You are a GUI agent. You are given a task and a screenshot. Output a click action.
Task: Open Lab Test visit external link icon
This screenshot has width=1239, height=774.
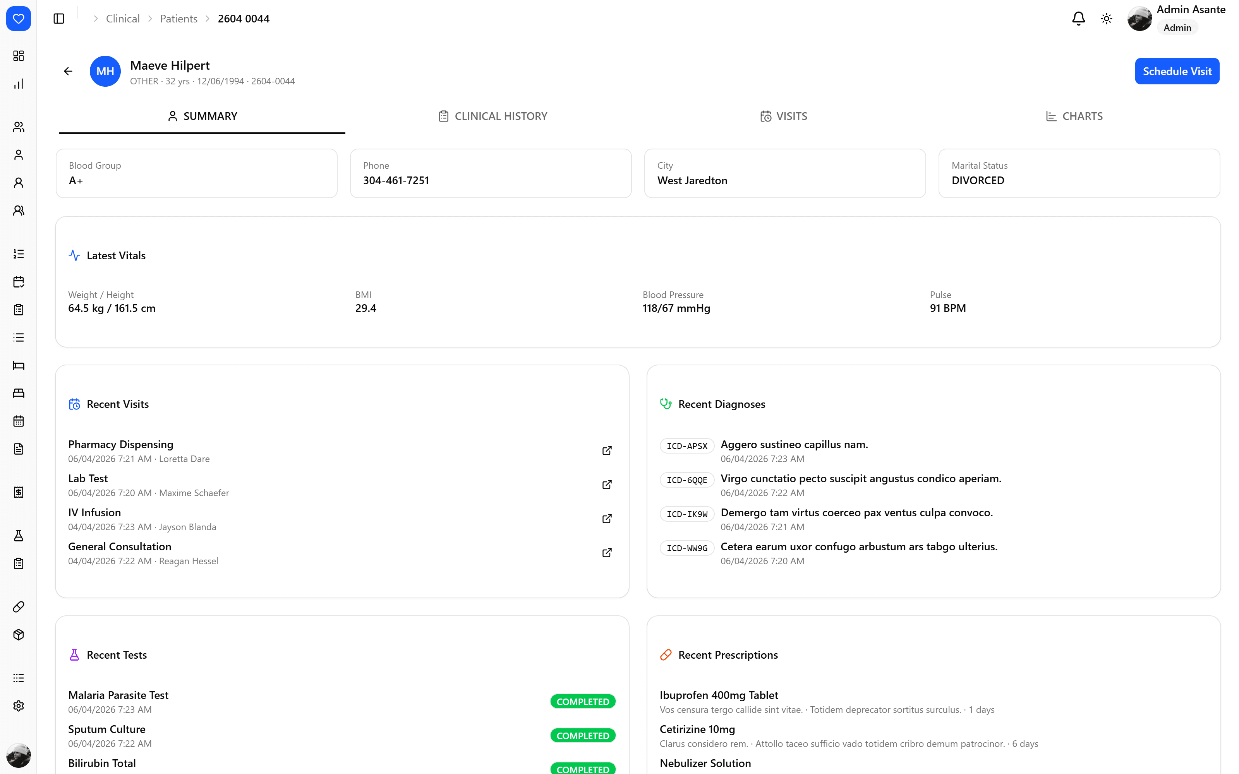607,485
